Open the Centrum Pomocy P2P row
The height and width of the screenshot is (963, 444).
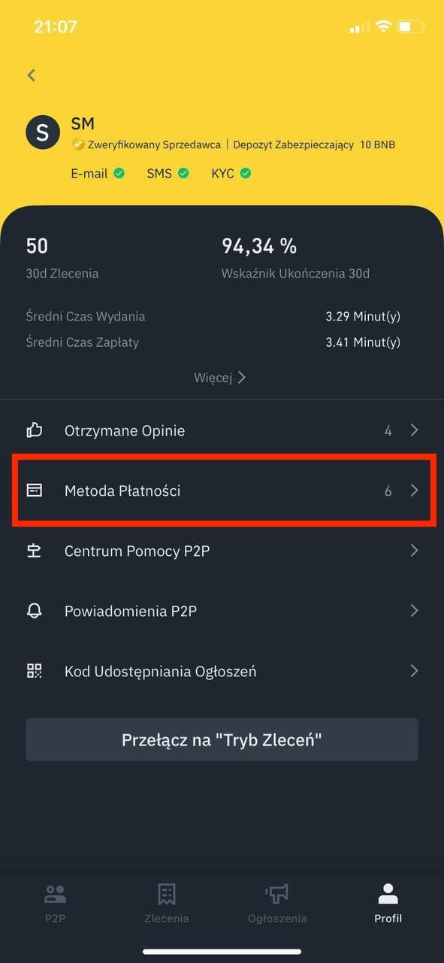pyautogui.click(x=222, y=551)
